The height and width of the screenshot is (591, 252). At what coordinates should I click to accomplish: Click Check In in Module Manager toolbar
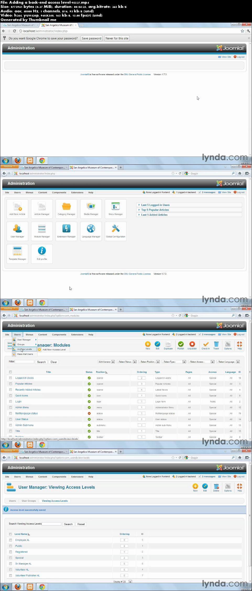click(x=206, y=345)
